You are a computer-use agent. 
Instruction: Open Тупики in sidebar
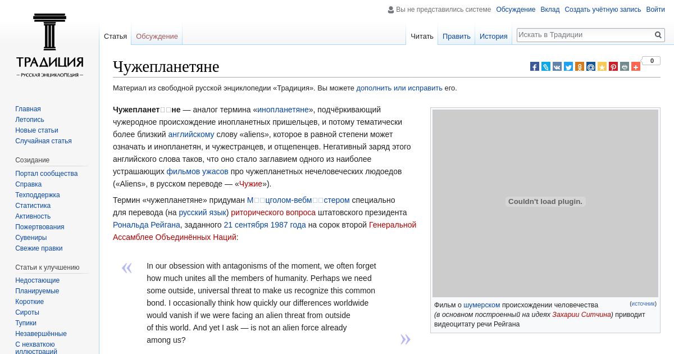(x=26, y=323)
